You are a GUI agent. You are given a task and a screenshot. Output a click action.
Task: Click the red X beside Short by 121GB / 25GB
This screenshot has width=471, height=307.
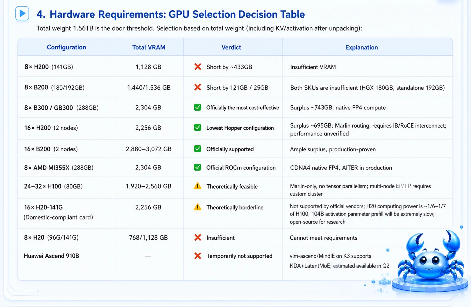click(198, 87)
